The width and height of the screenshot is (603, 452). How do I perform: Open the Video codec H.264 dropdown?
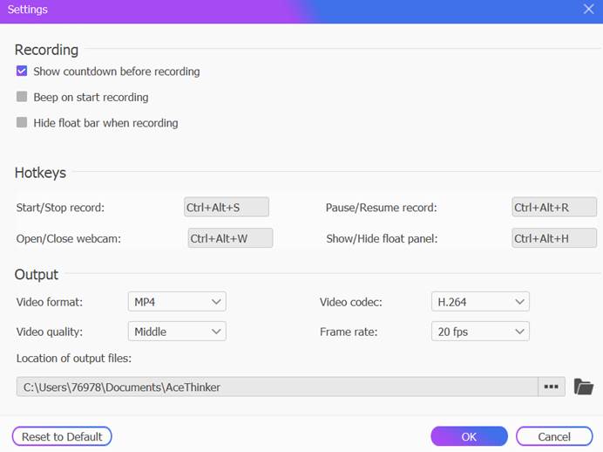click(480, 302)
